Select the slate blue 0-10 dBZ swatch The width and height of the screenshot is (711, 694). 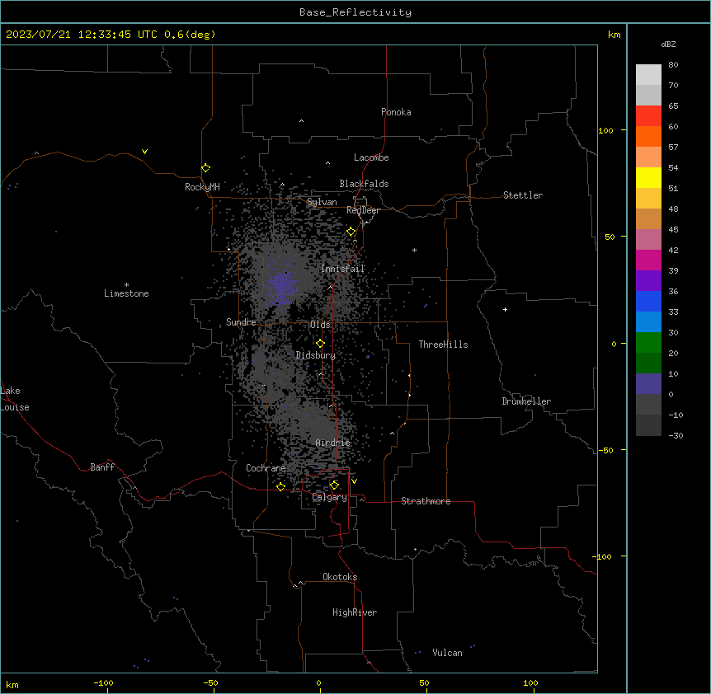click(x=648, y=384)
